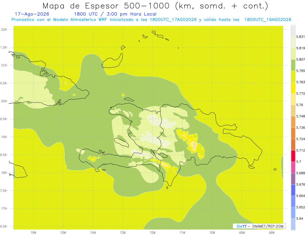Click the light gray swatch above 5.831
This screenshot has width=305, height=236.
click(293, 31)
